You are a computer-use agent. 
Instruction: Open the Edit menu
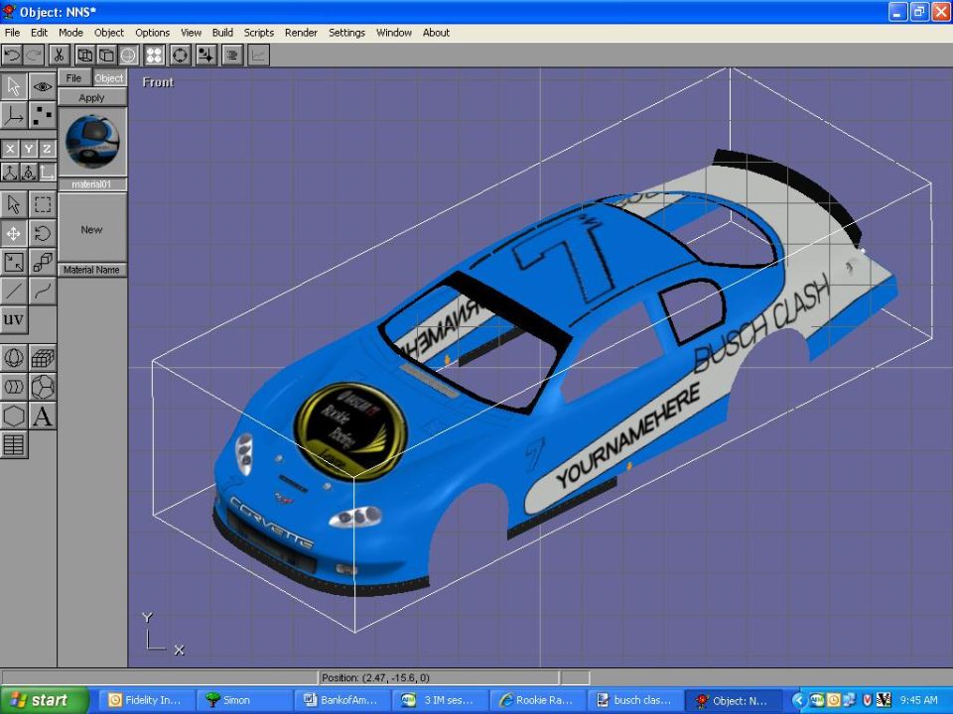(39, 33)
